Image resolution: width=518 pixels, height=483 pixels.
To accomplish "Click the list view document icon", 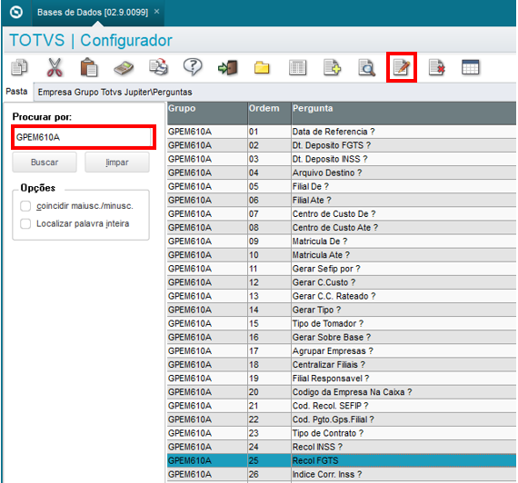I will (x=297, y=68).
